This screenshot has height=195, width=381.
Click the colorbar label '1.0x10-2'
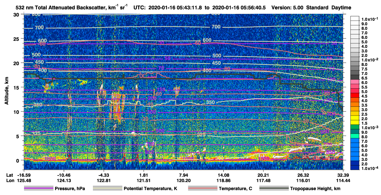click(x=370, y=60)
